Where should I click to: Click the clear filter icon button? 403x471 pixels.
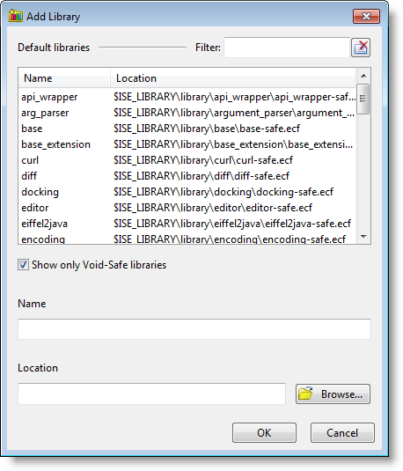(361, 48)
